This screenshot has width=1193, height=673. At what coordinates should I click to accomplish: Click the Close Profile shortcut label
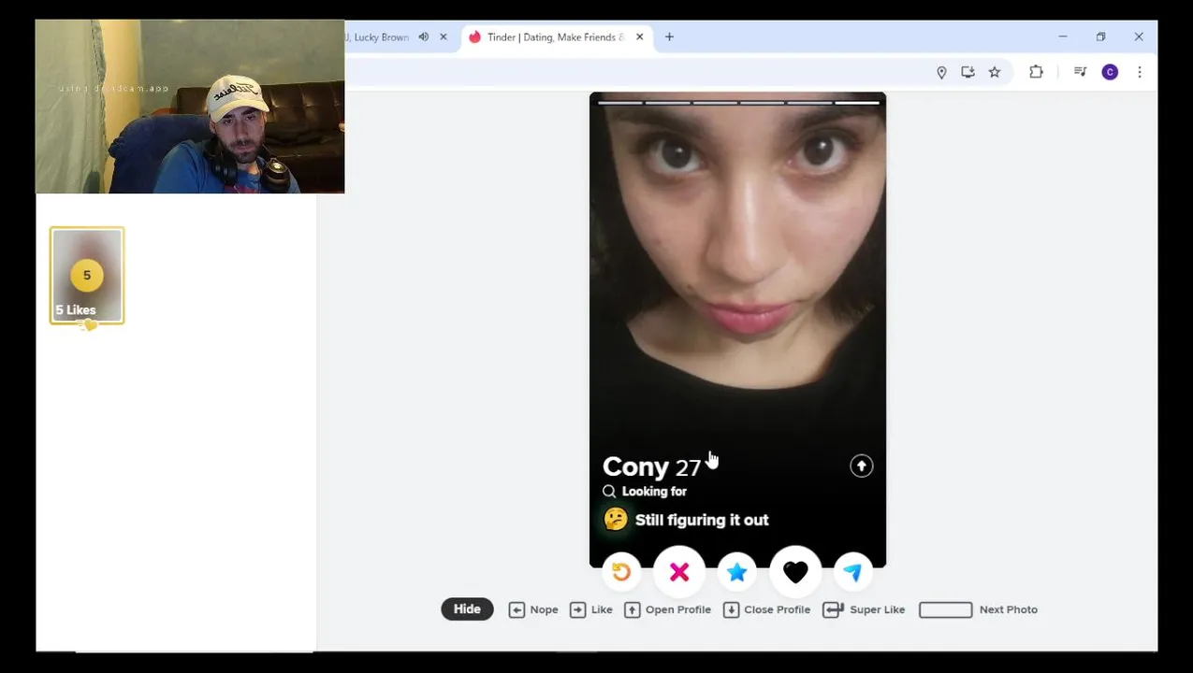pyautogui.click(x=778, y=609)
